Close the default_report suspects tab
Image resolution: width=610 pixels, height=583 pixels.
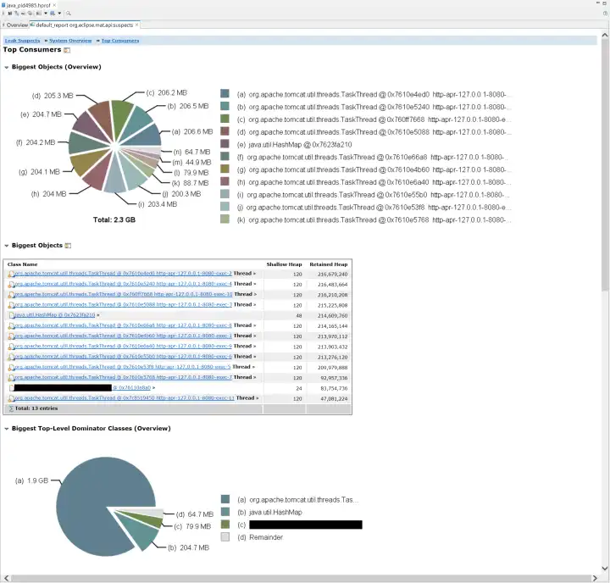point(136,25)
